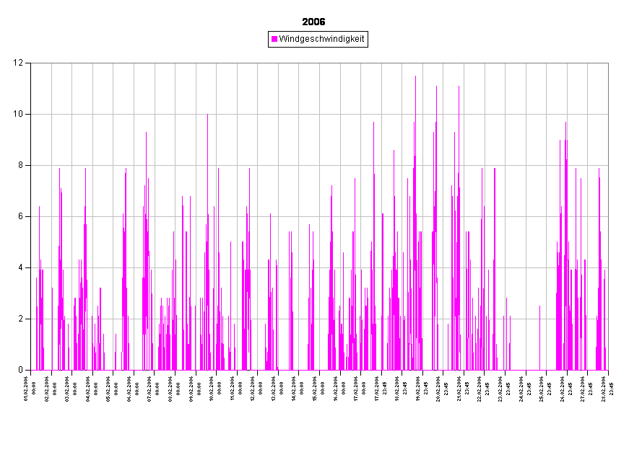Click the first magenta bar at the chart's left edge
Screen dimensions: 629x465
[37, 324]
